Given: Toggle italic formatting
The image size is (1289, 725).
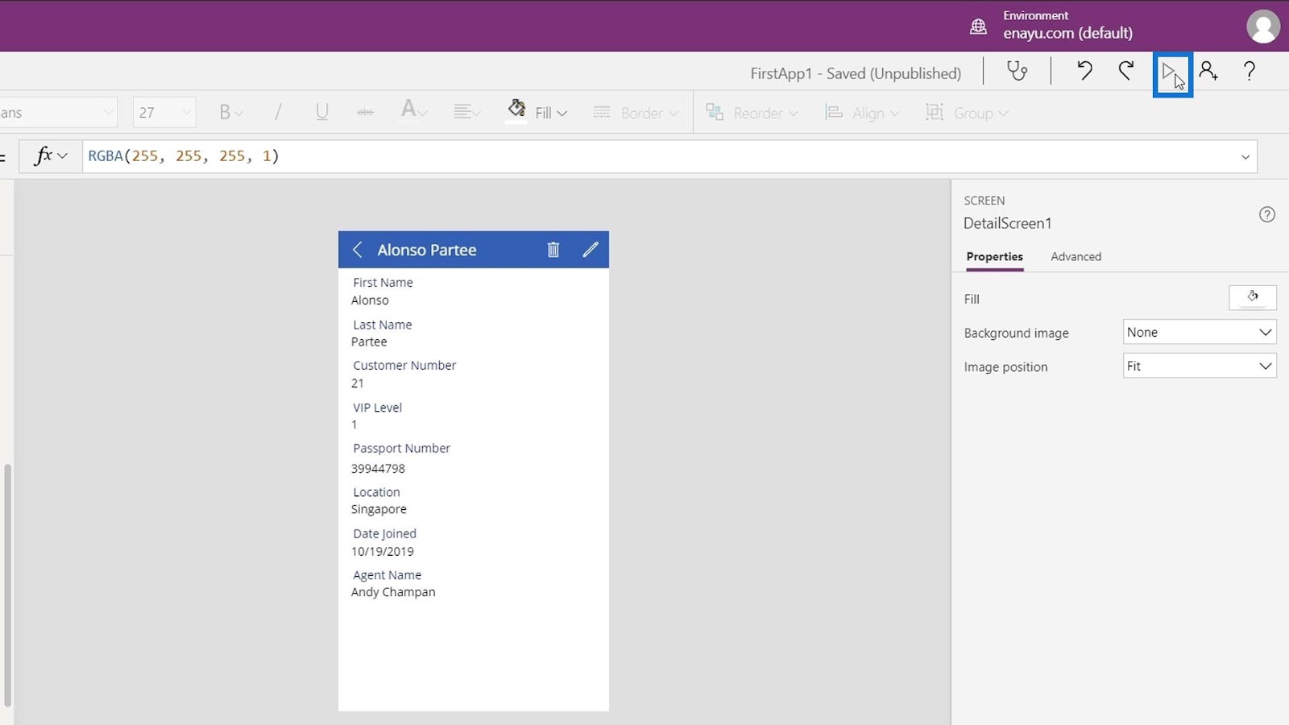Looking at the screenshot, I should coord(278,113).
